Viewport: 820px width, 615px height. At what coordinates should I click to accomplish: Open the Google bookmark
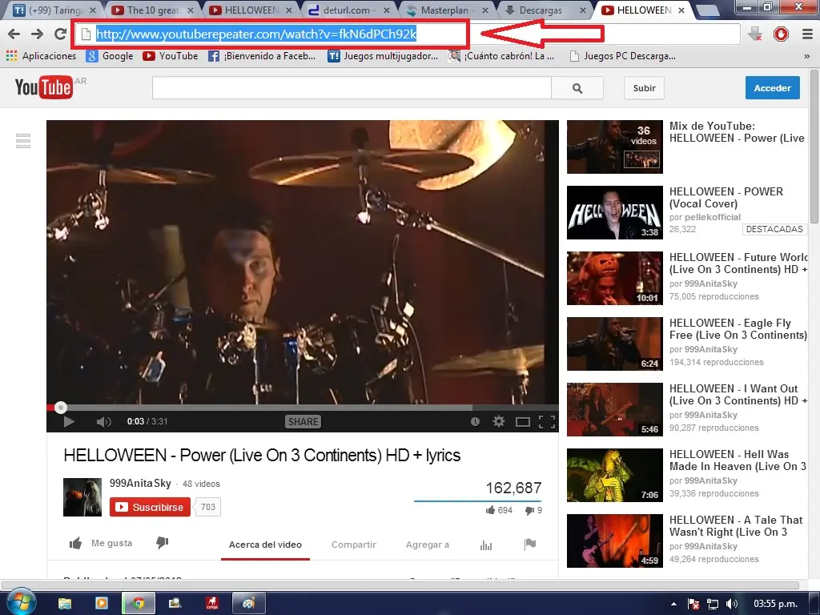click(x=109, y=56)
